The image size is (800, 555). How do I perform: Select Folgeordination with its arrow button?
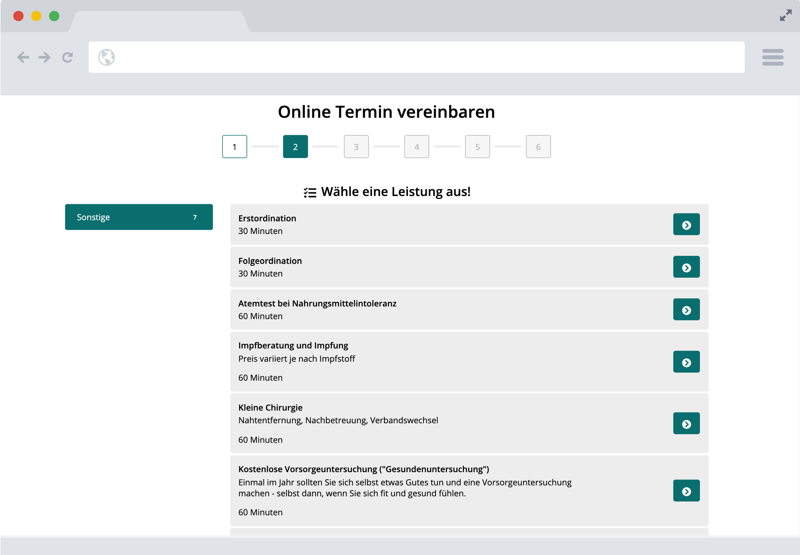686,267
